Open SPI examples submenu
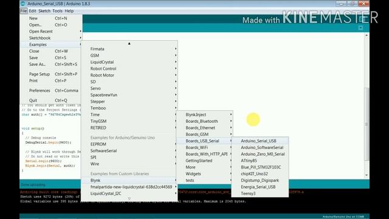The width and height of the screenshot is (389, 219). pyautogui.click(x=129, y=158)
